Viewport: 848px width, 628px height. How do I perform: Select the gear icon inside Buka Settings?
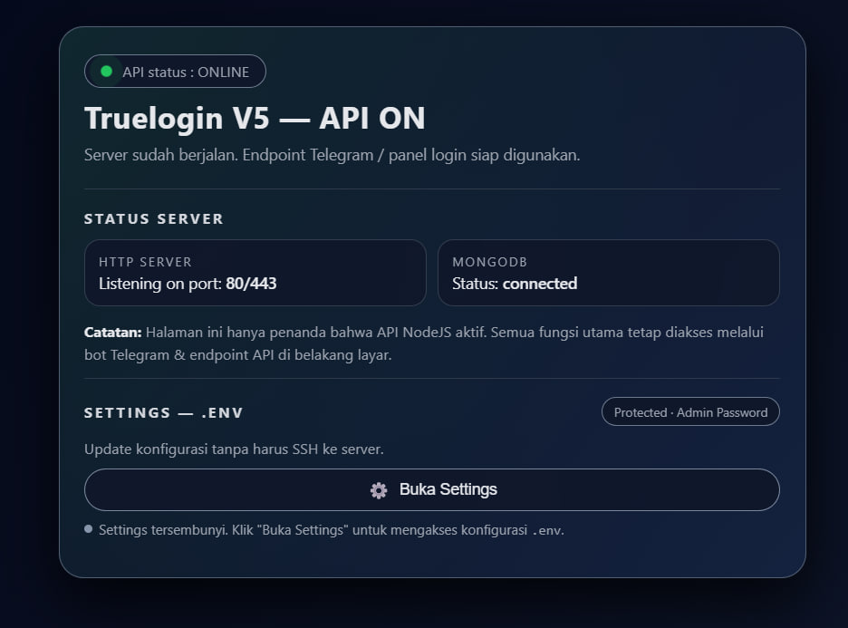[x=379, y=489]
